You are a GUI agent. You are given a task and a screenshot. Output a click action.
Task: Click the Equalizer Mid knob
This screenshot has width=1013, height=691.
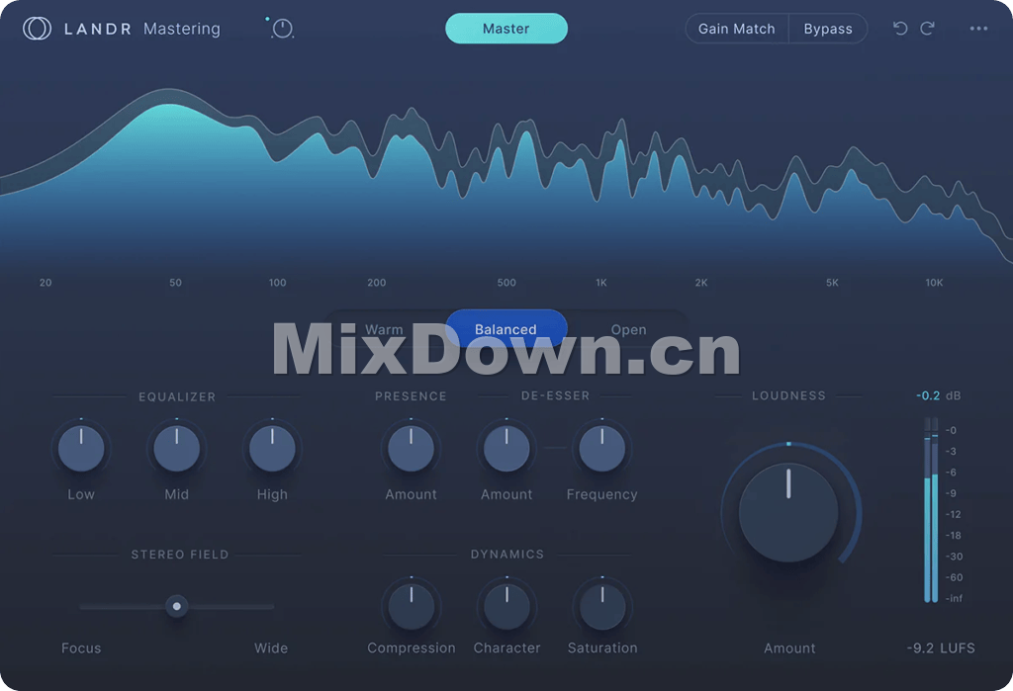point(176,448)
